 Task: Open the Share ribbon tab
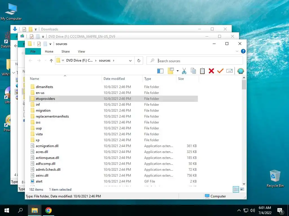(65, 51)
